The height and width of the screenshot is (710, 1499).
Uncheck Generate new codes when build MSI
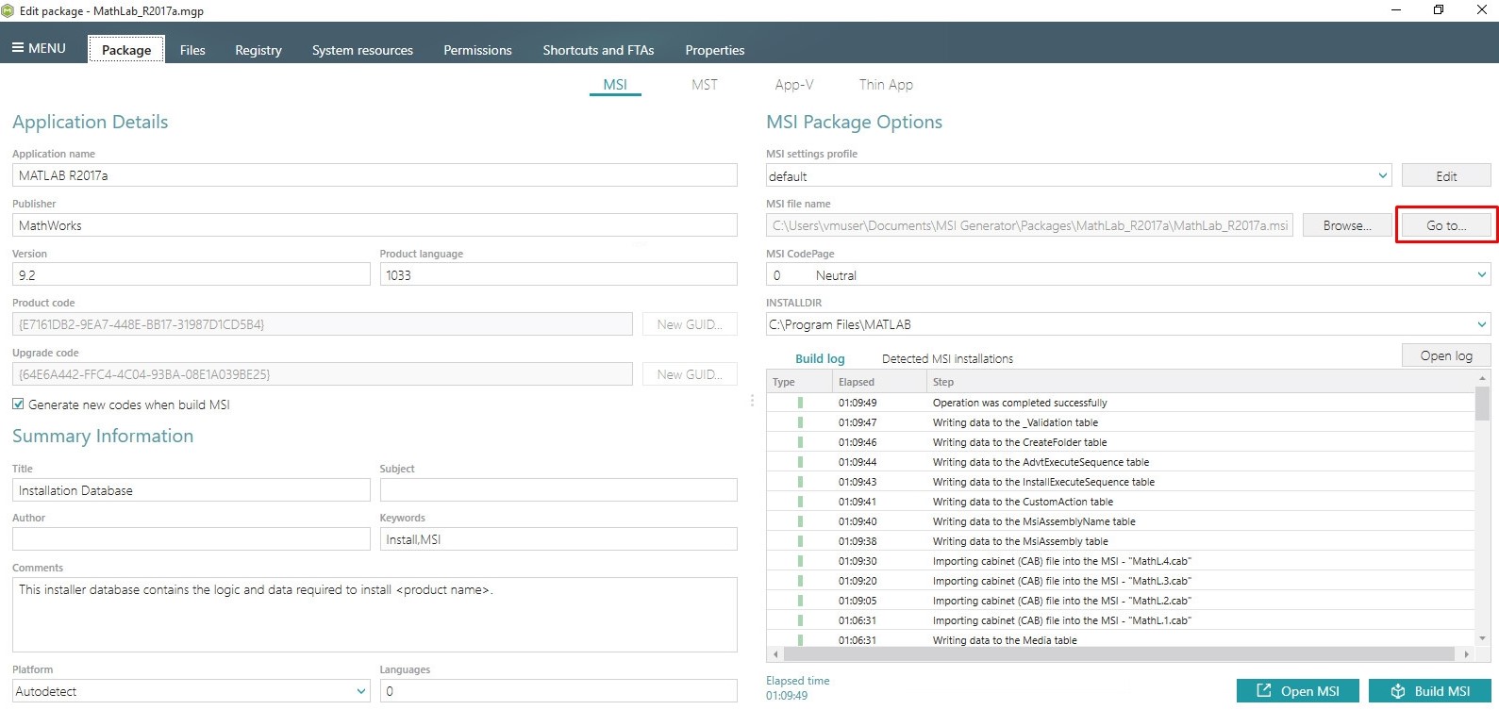click(18, 404)
